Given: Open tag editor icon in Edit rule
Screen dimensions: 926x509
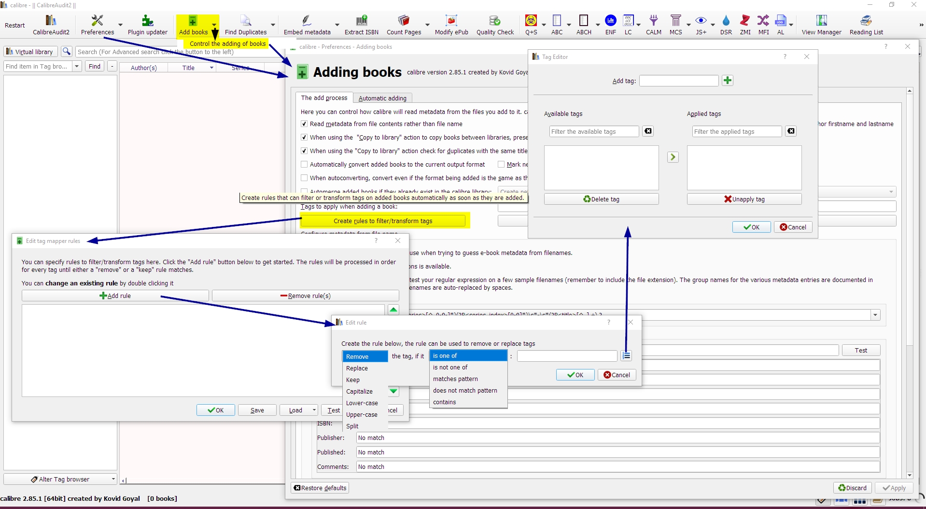Looking at the screenshot, I should (626, 356).
